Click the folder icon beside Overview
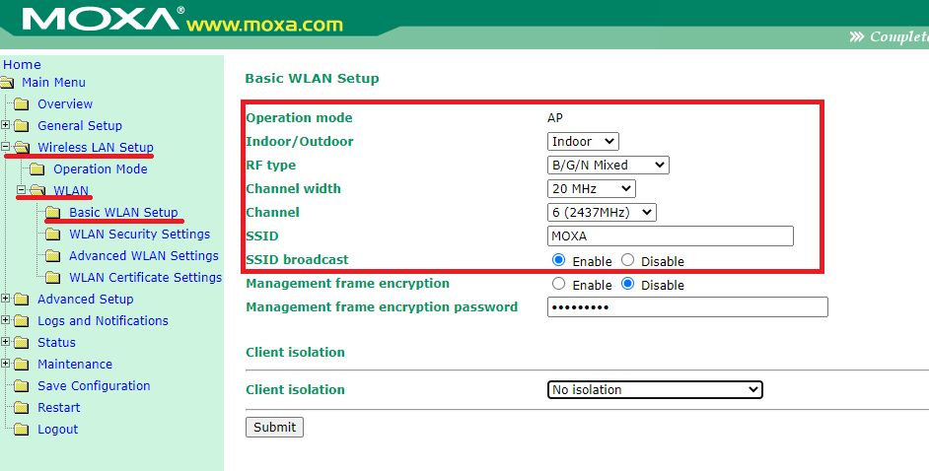 pyautogui.click(x=22, y=104)
